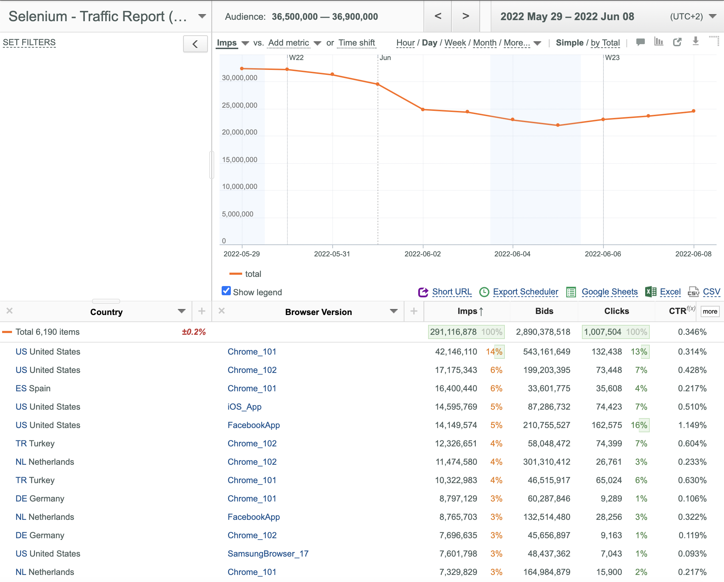Viewport: 724px width, 582px height.
Task: Select Hour time granularity
Action: click(405, 43)
